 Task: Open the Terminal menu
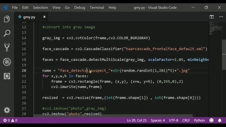97,7
